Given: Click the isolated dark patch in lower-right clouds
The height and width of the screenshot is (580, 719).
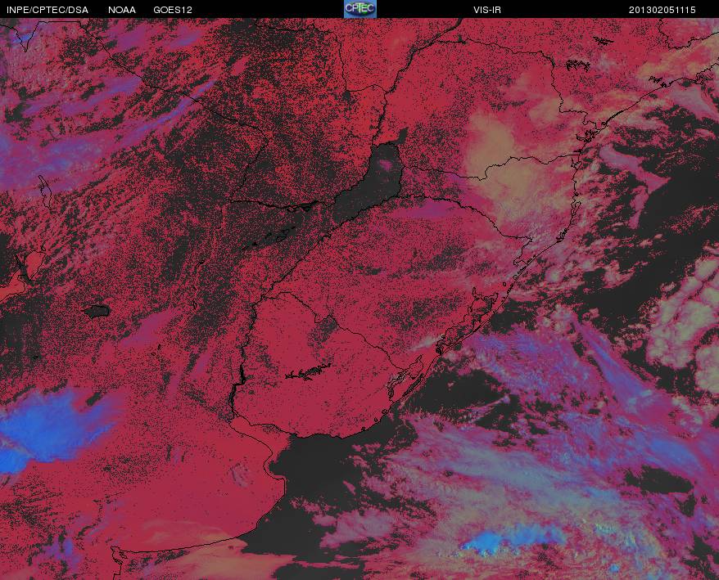Looking at the screenshot, I should [x=660, y=480].
